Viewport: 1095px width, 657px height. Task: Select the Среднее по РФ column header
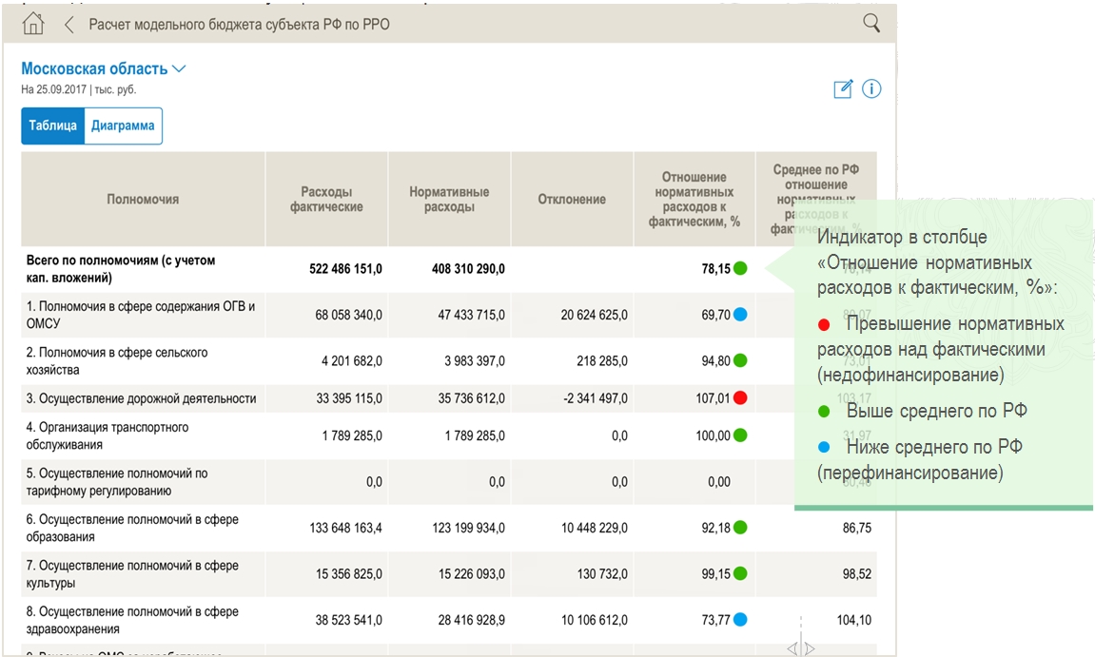(815, 199)
